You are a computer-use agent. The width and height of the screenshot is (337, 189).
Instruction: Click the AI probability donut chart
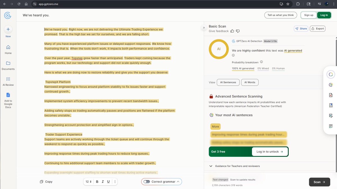click(219, 49)
